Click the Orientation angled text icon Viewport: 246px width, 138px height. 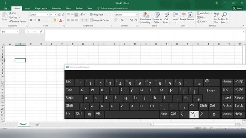pyautogui.click(x=82, y=15)
